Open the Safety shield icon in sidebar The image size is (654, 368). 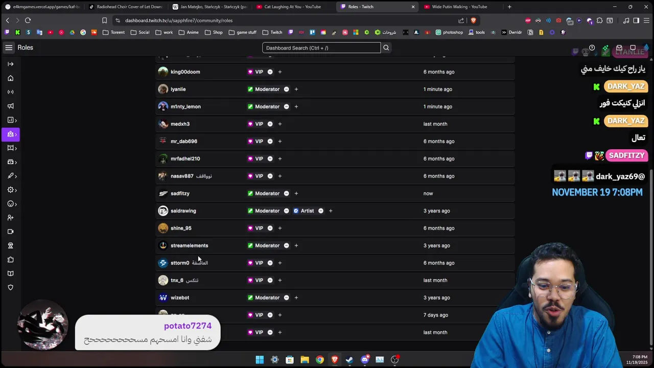[x=10, y=287]
